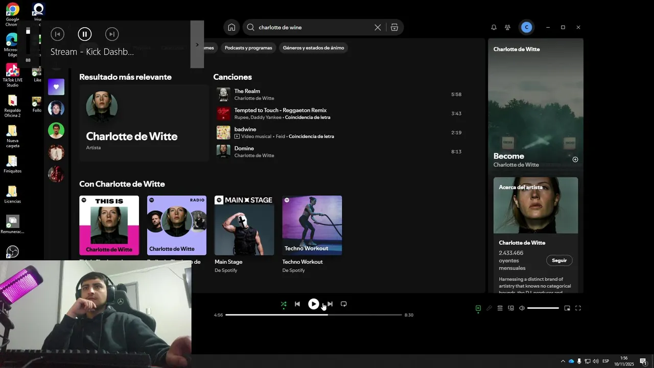Skip to next track in Spotify player
The height and width of the screenshot is (368, 654).
coord(330,304)
